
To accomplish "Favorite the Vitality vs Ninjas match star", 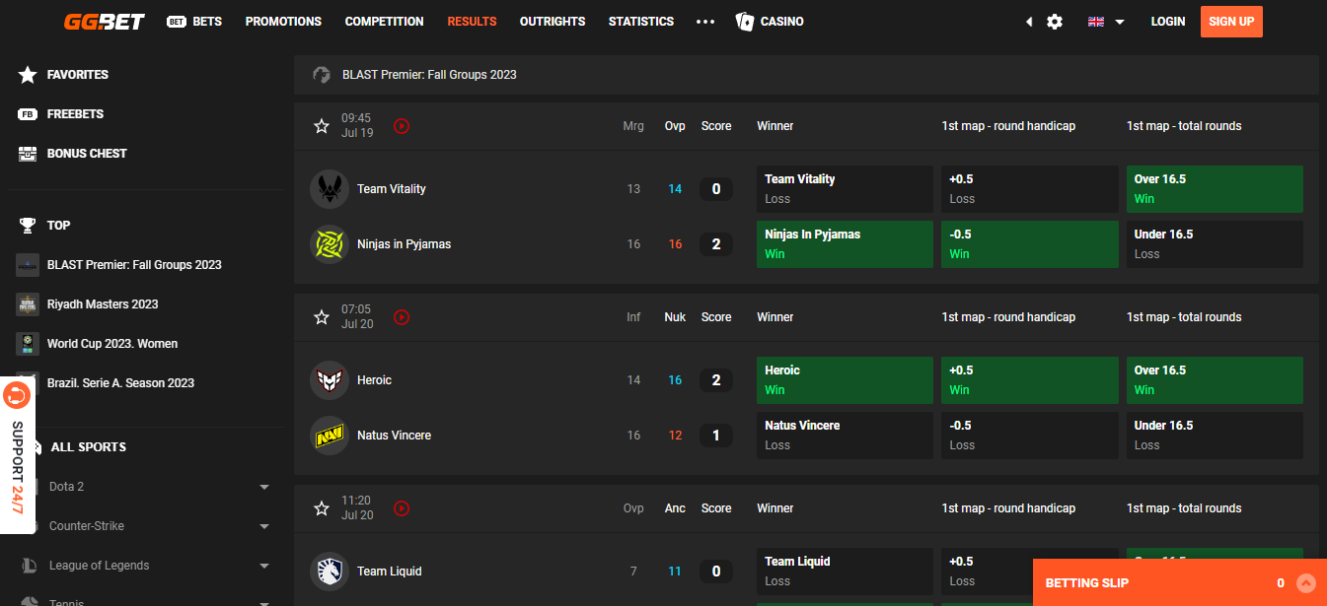I will point(322,126).
